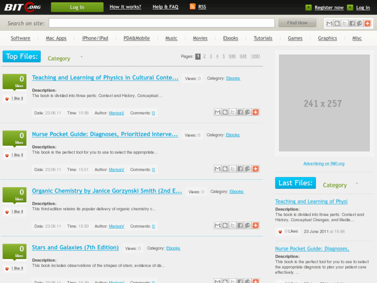
Task: Click the Ebooks category link for Organic Chemistry
Action: tap(236, 192)
